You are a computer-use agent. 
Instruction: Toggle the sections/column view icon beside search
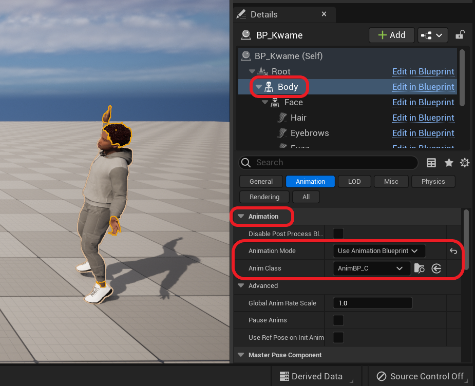click(431, 163)
